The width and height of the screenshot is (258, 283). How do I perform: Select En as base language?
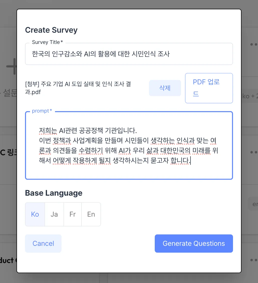(x=91, y=214)
